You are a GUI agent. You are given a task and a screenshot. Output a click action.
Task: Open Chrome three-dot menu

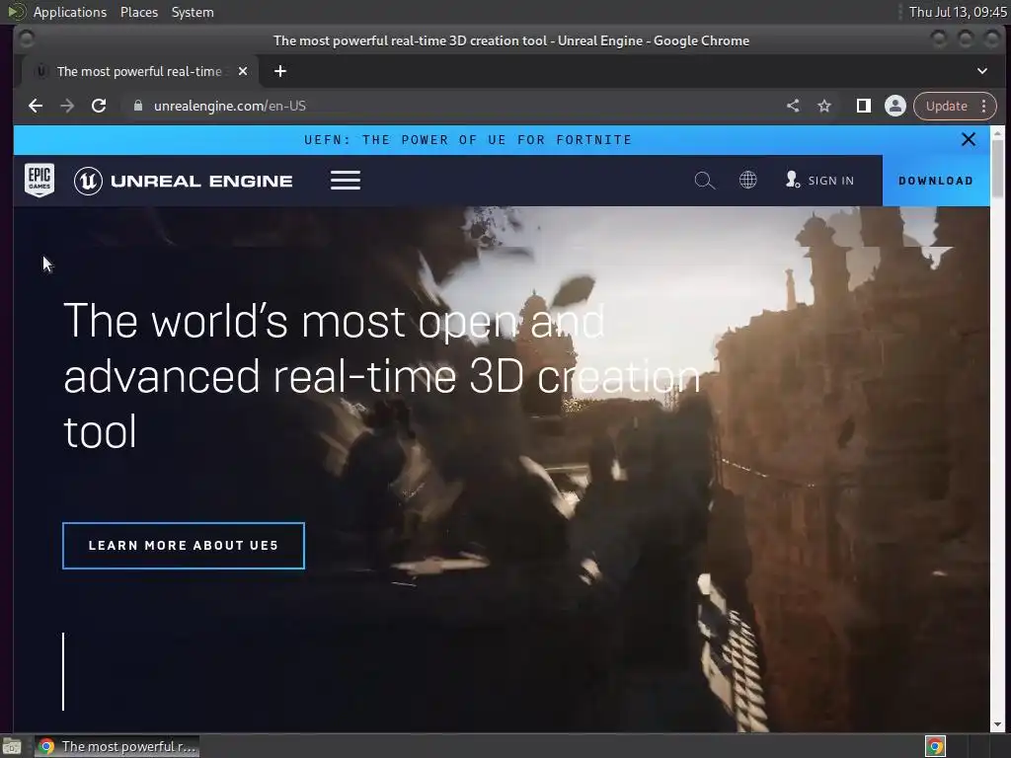[984, 106]
